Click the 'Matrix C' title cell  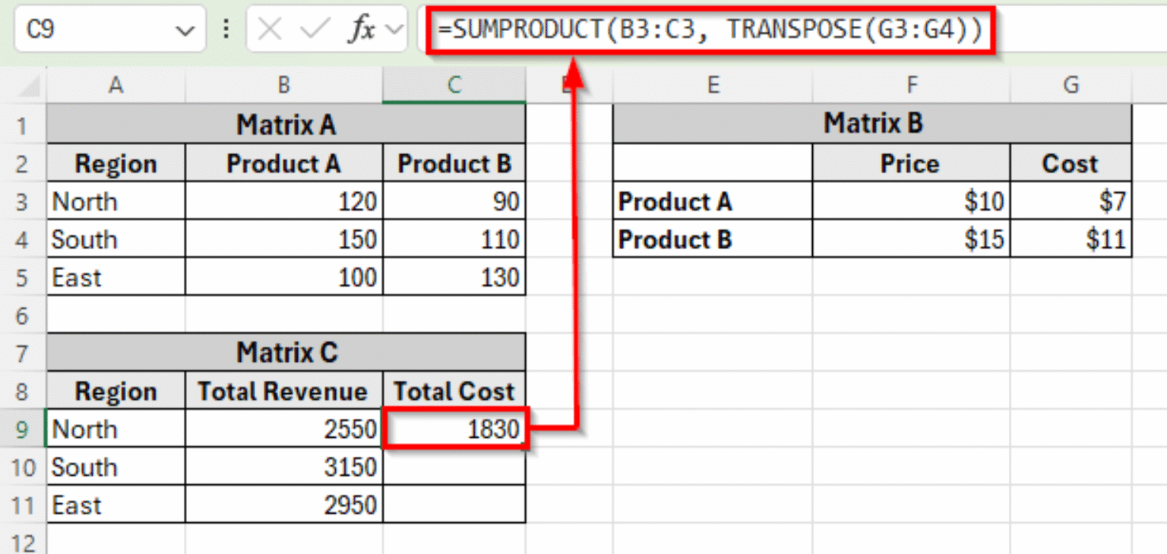(x=286, y=352)
